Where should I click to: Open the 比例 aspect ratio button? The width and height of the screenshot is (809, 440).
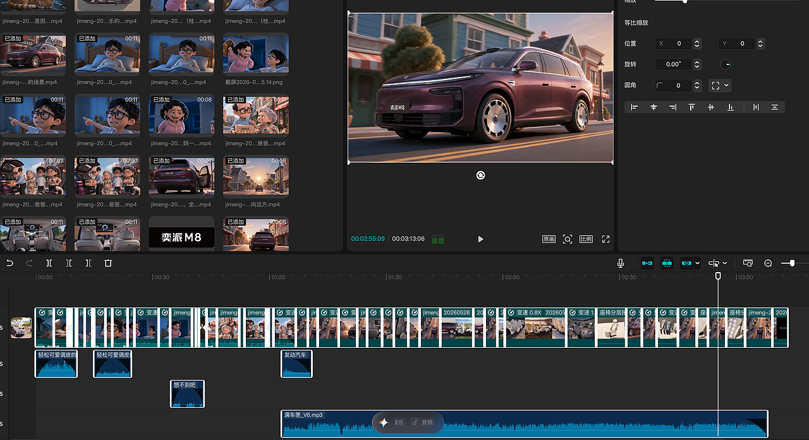586,239
